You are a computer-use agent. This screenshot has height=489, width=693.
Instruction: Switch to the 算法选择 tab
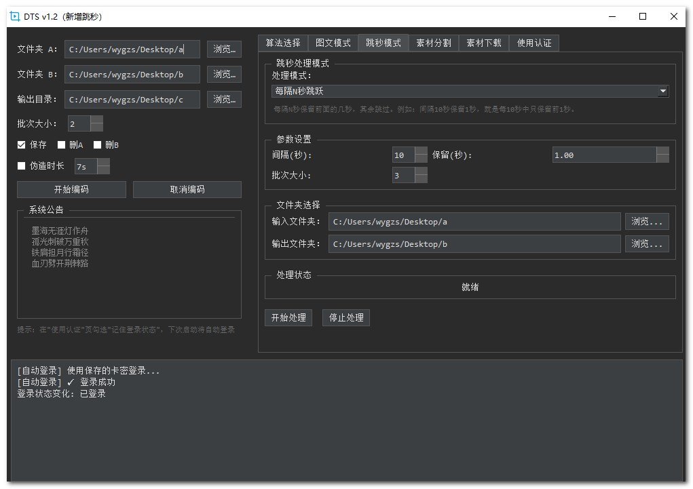[283, 43]
